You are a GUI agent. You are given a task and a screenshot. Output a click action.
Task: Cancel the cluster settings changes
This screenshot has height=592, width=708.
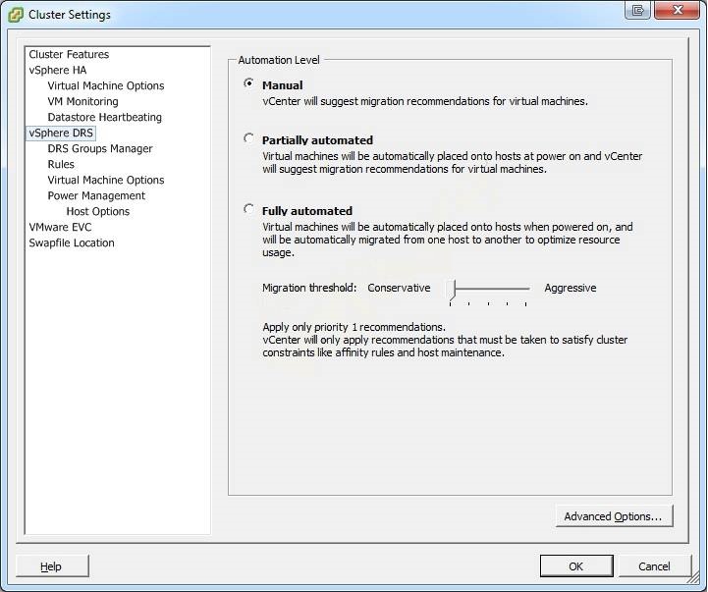click(x=655, y=566)
